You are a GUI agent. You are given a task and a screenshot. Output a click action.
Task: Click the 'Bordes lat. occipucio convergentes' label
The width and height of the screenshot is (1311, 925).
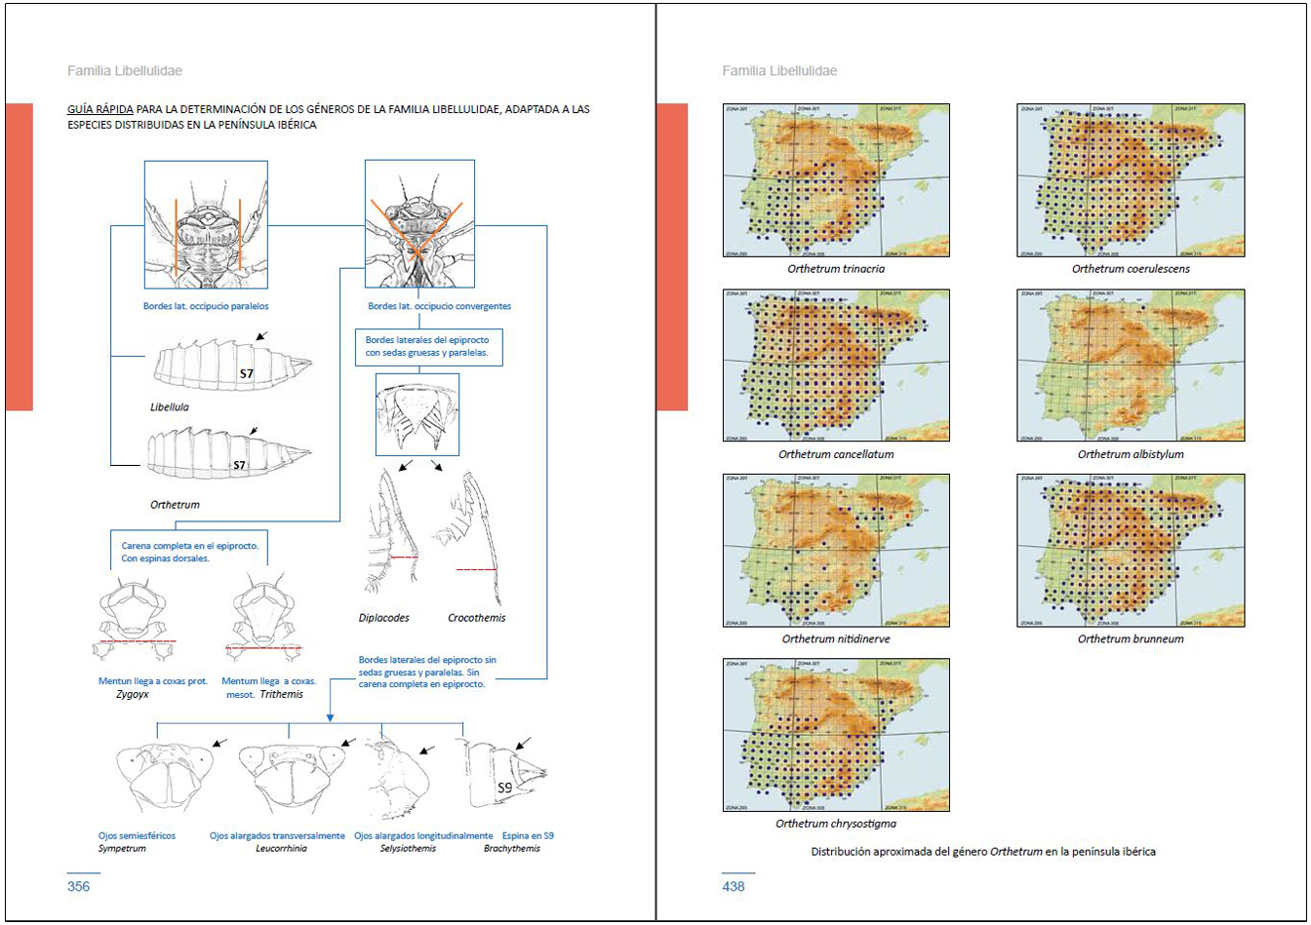[439, 306]
